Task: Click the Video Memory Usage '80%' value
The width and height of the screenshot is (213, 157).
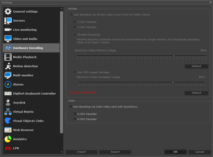Action: point(203,50)
